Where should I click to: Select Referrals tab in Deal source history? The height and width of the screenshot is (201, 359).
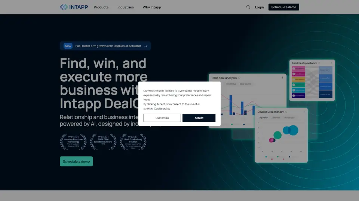point(276,118)
